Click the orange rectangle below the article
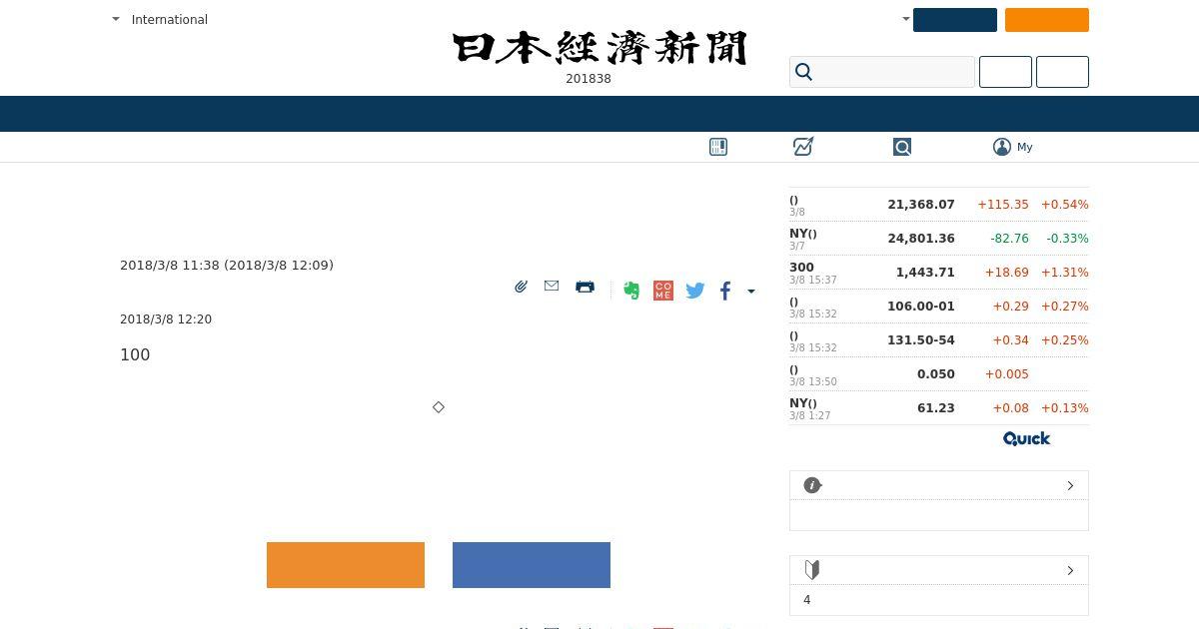 [346, 565]
